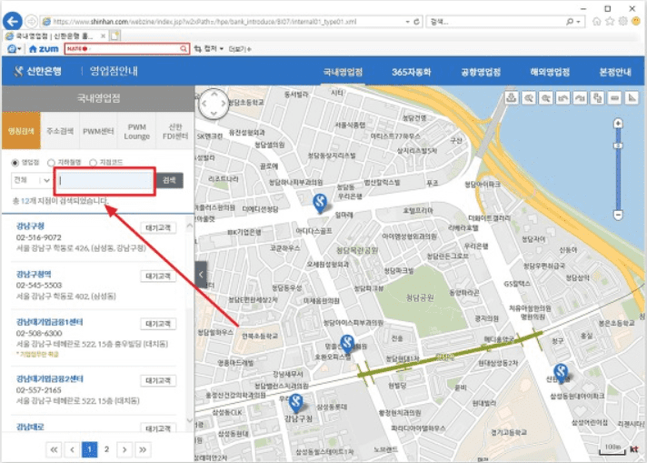This screenshot has width=647, height=463.
Task: Jump to last results page double arrow
Action: point(143,449)
